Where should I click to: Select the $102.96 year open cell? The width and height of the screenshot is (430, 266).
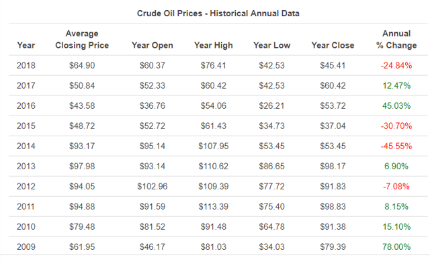point(153,187)
